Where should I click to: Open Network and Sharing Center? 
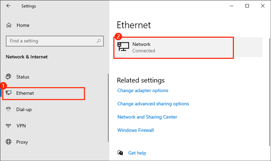tap(147, 117)
